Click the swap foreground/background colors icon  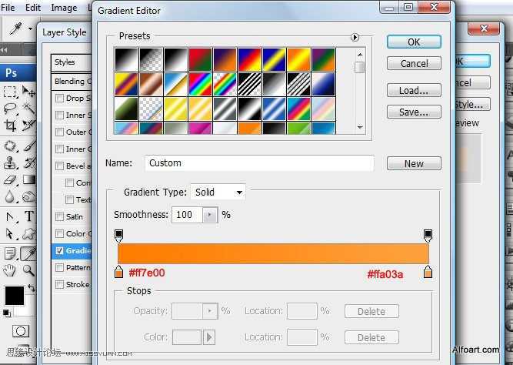(x=32, y=288)
